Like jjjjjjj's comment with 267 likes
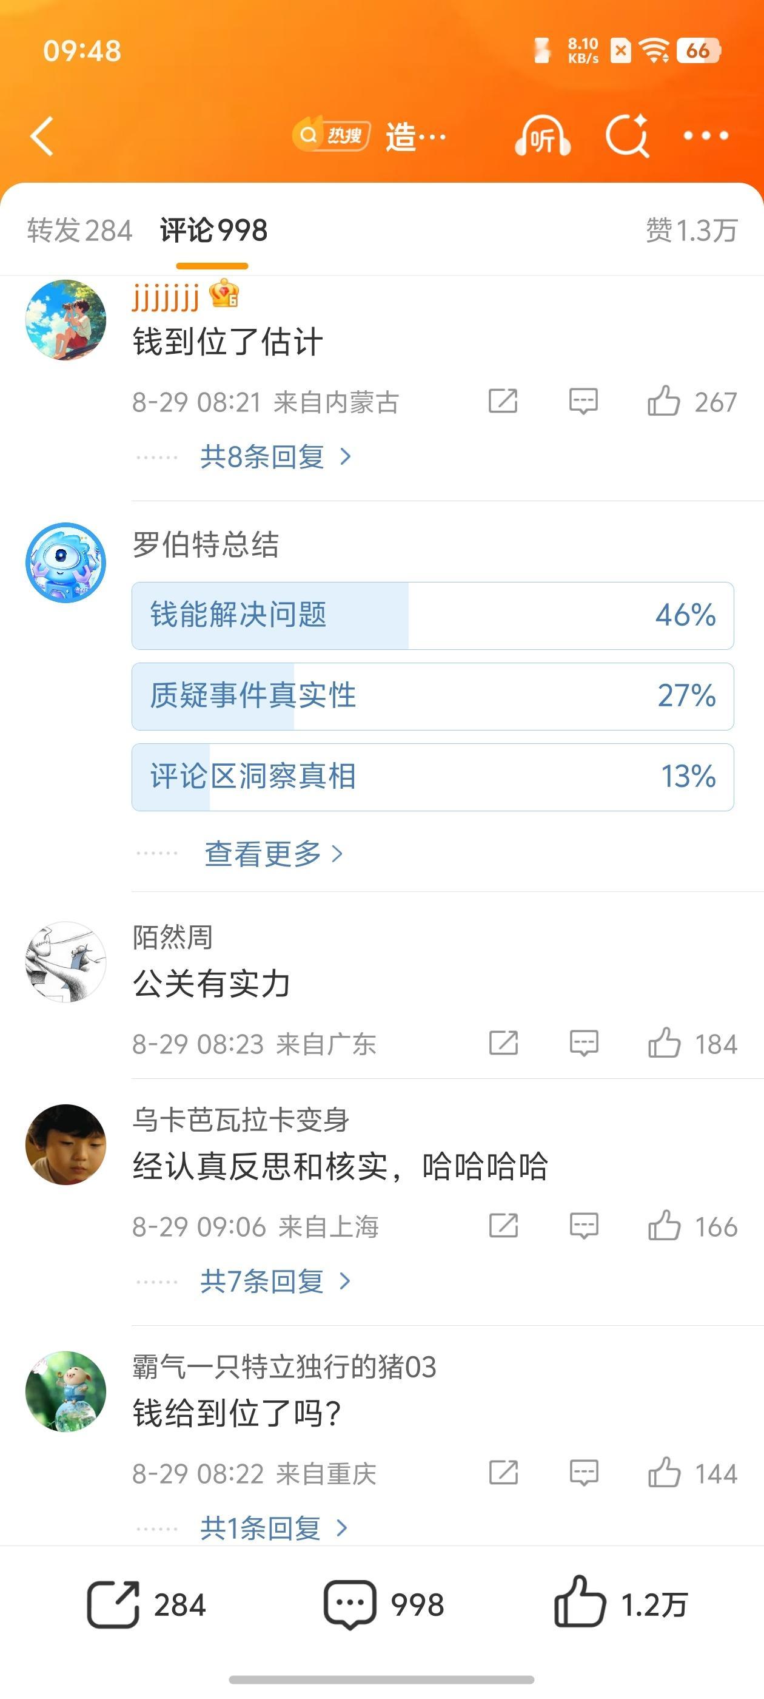Viewport: 764px width, 1699px height. coord(663,400)
